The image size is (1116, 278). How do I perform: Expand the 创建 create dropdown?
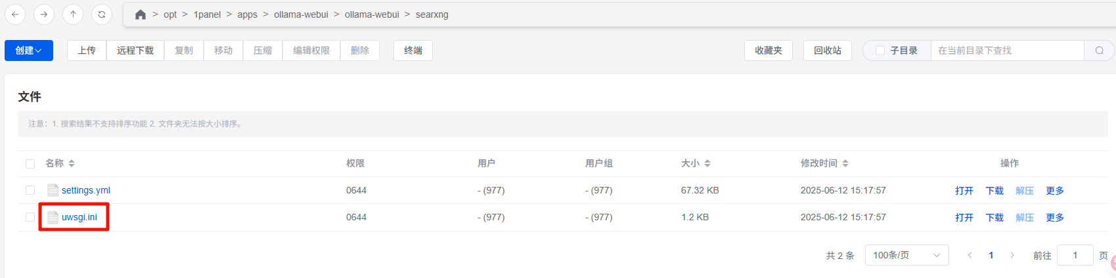pyautogui.click(x=29, y=50)
